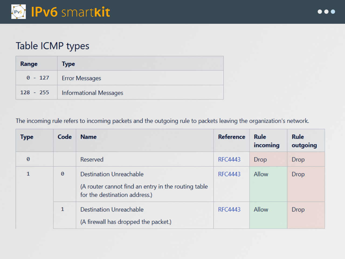Click the Range column header
Image resolution: width=345 pixels, height=259 pixels.
pos(29,64)
